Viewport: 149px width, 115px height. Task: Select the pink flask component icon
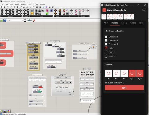pos(76,13)
